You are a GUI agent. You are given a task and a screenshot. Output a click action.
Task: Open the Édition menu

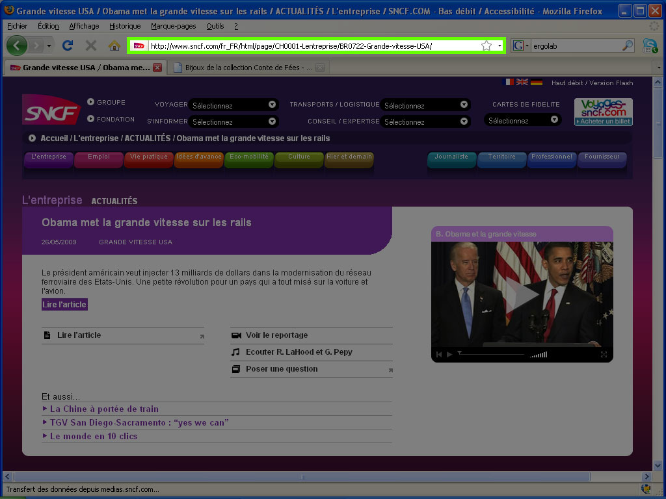tap(48, 26)
